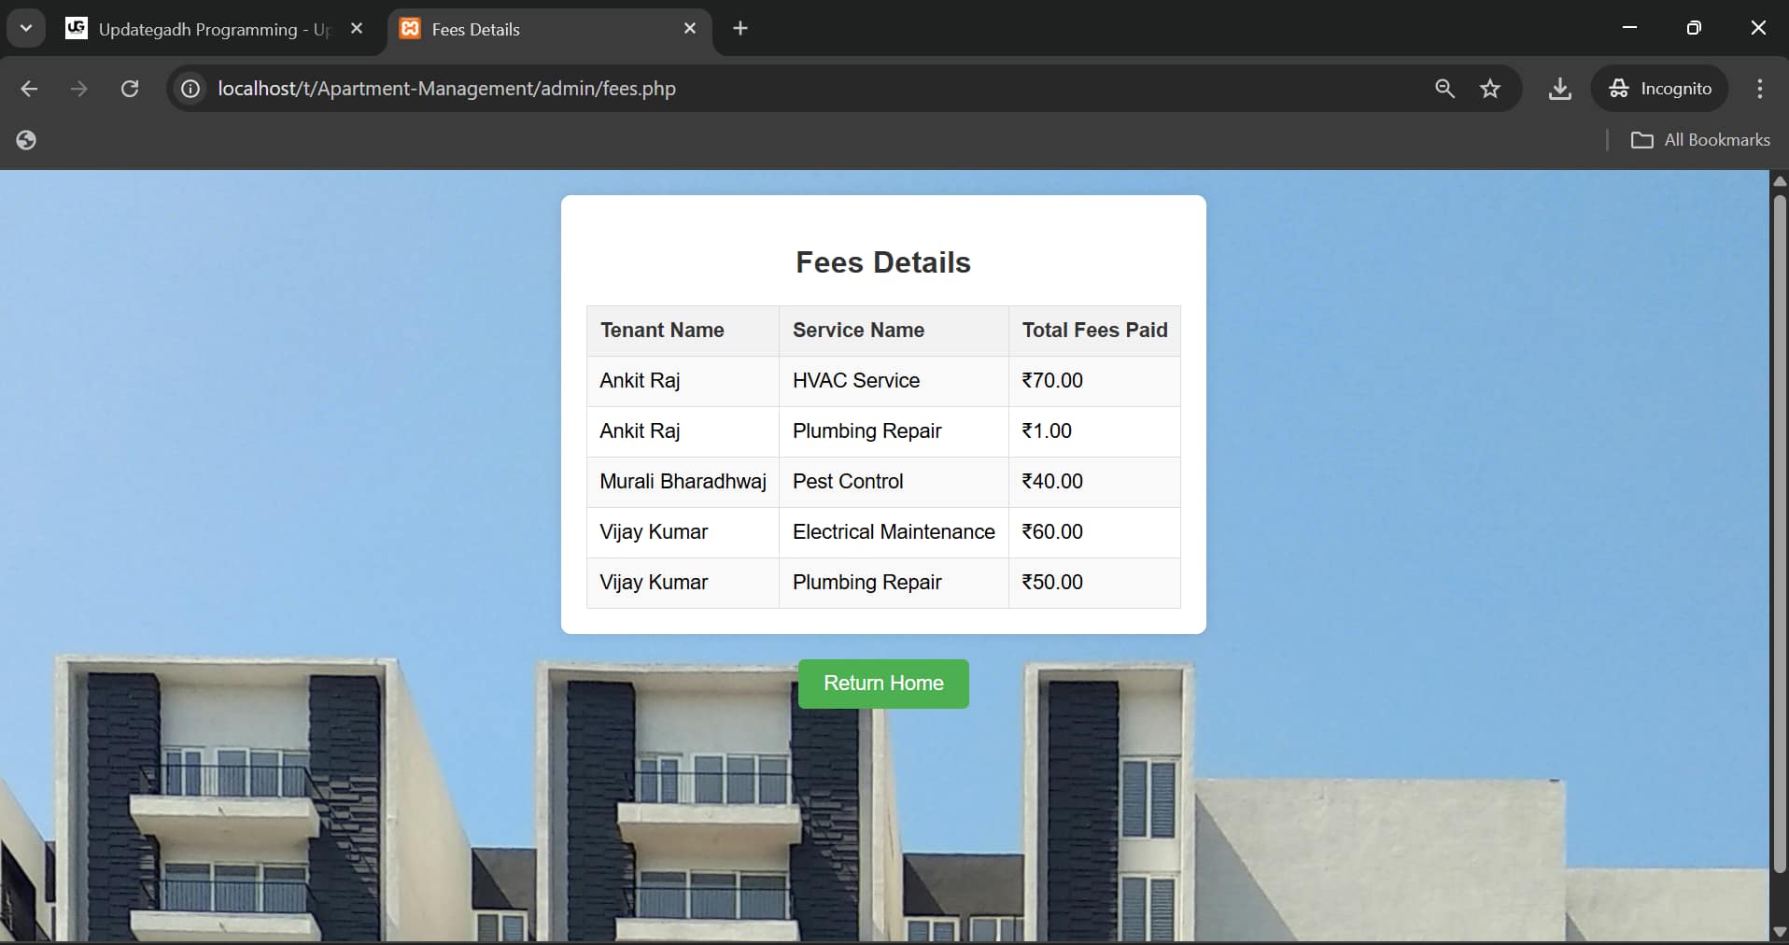
Task: Click the zoom magnifier icon in address bar
Action: [1444, 89]
